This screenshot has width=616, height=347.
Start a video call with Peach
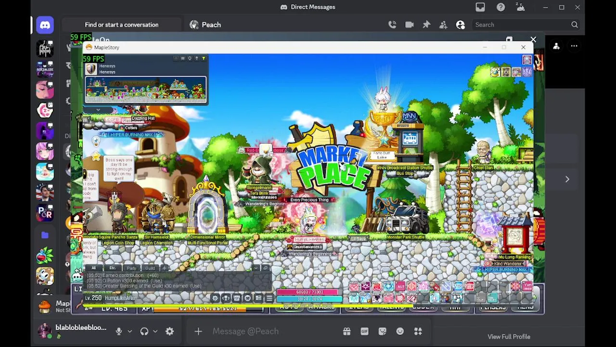click(410, 25)
